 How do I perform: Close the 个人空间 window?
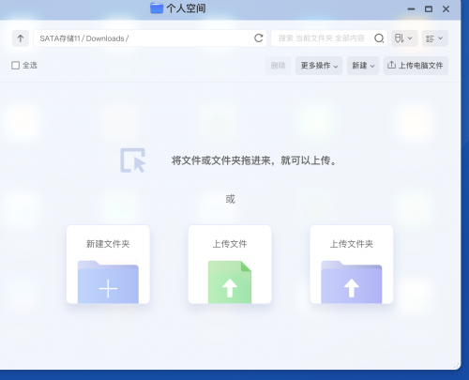pos(446,9)
